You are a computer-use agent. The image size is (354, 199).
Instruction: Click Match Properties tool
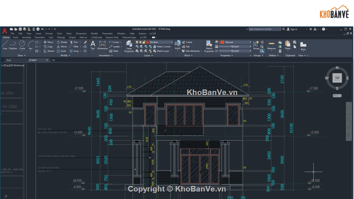click(209, 47)
